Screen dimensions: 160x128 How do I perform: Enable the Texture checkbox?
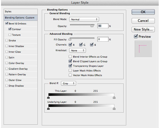tap(10, 35)
